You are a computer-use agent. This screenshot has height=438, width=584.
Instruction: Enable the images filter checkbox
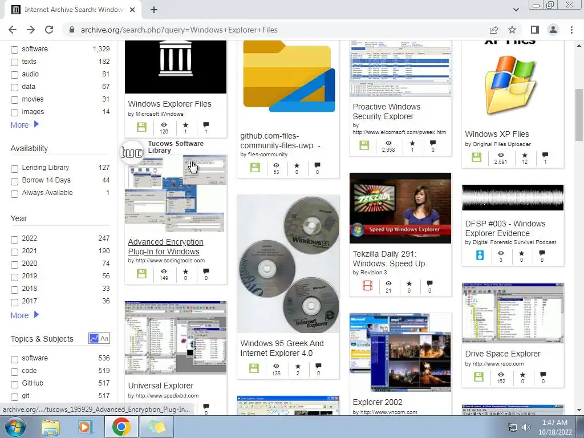[x=14, y=112]
